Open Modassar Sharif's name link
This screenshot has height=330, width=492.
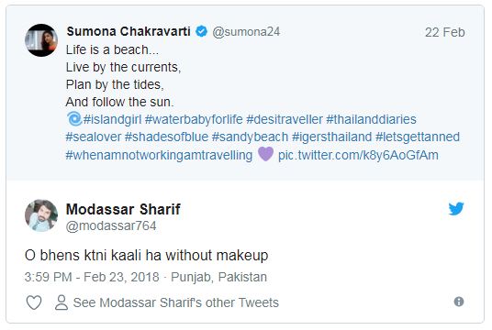[x=123, y=209]
